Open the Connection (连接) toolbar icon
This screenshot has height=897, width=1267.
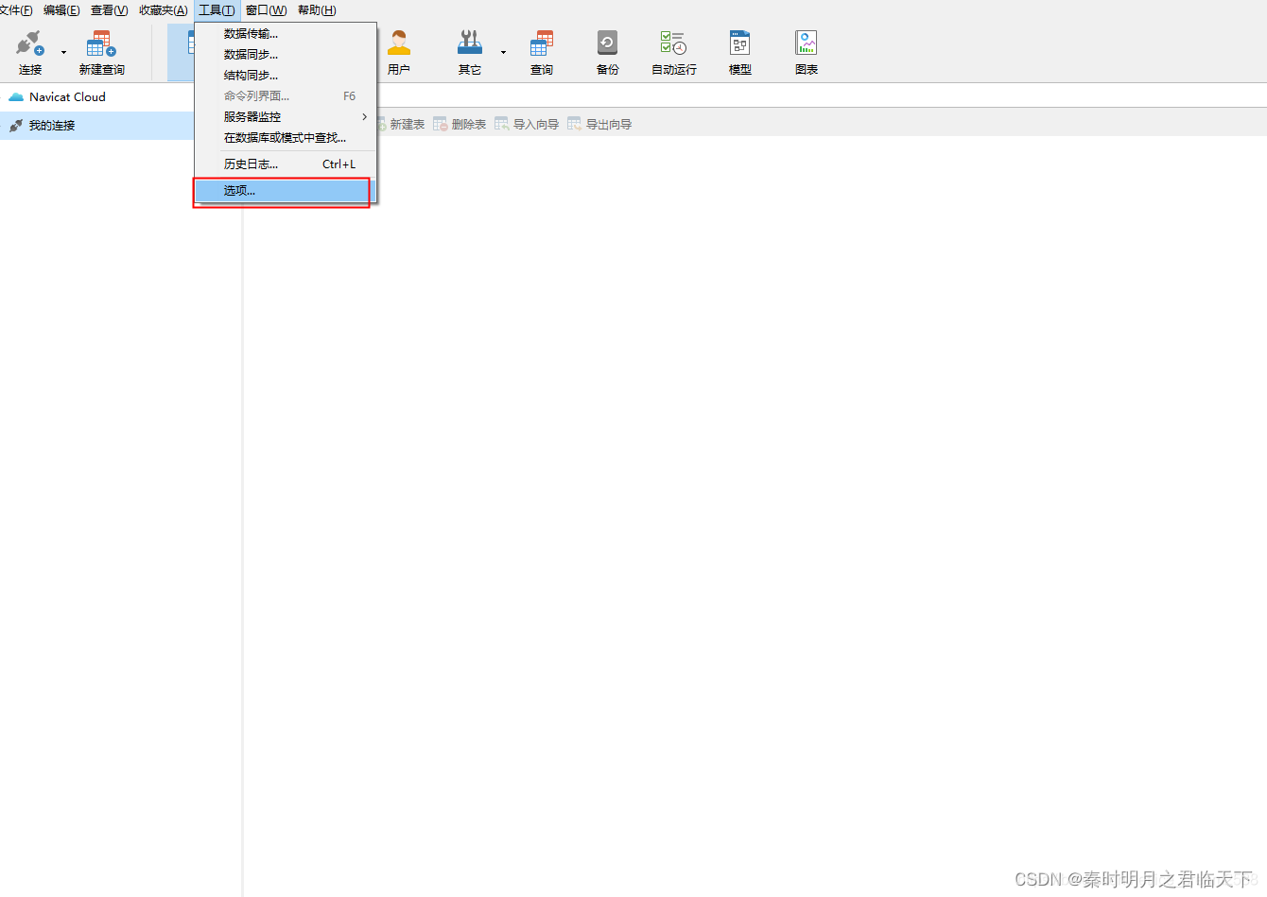[30, 53]
